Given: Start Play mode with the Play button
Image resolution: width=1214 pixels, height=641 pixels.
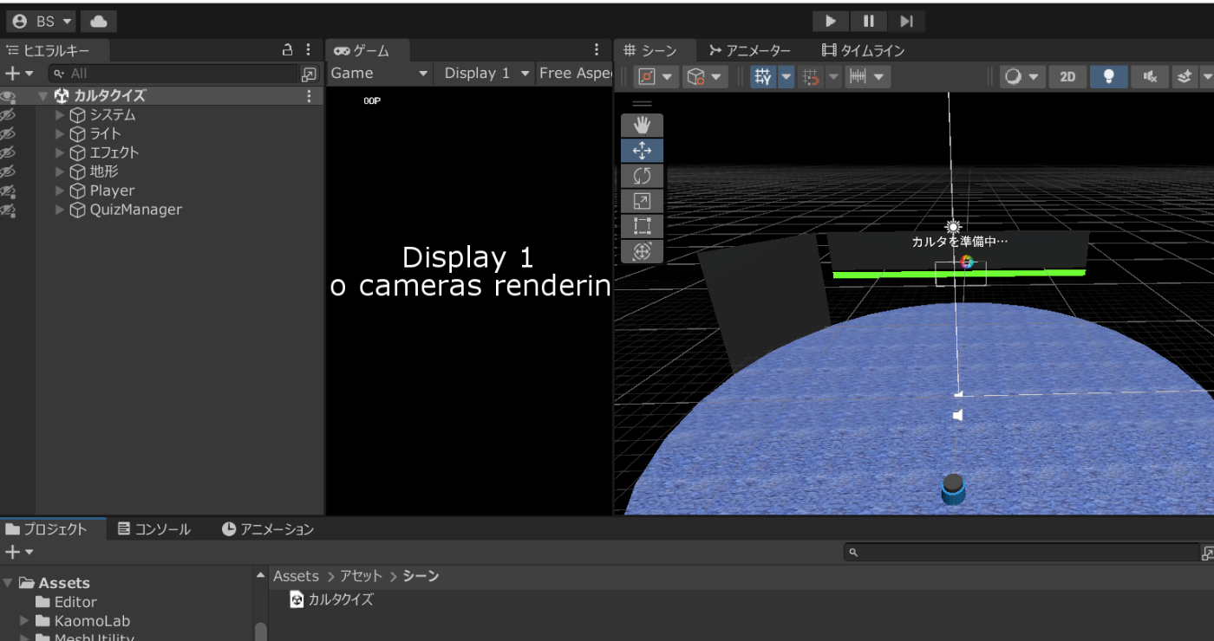Looking at the screenshot, I should (x=831, y=21).
